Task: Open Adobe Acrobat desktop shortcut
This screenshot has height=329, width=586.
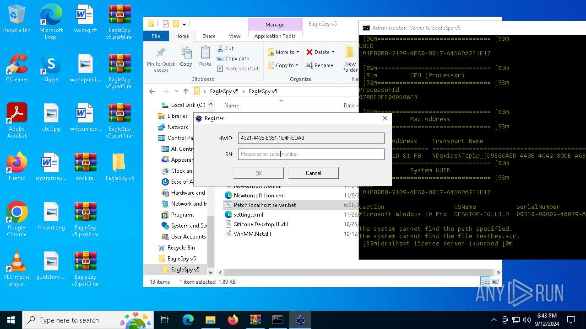Action: [x=16, y=120]
